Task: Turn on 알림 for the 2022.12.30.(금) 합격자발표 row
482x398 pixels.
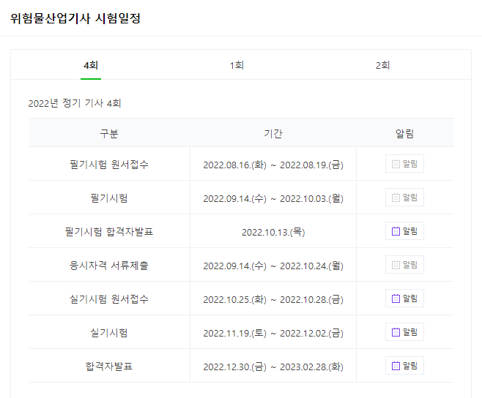Action: 404,366
